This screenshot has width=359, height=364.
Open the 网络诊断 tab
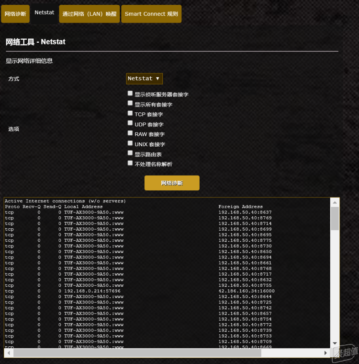click(15, 14)
